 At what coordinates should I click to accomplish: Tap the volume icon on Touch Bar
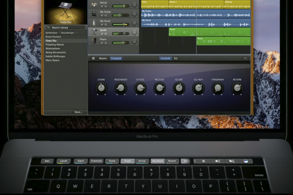217,161
